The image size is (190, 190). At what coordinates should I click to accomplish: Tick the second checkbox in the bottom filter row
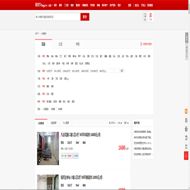[50, 109]
